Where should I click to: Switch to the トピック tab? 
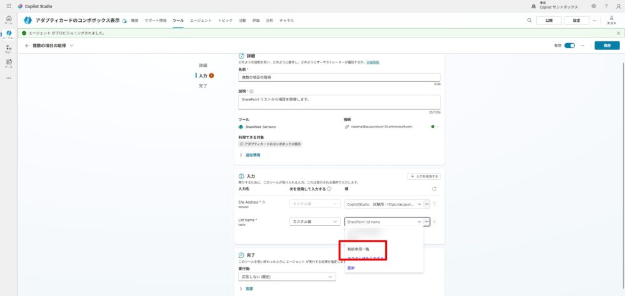coord(225,21)
